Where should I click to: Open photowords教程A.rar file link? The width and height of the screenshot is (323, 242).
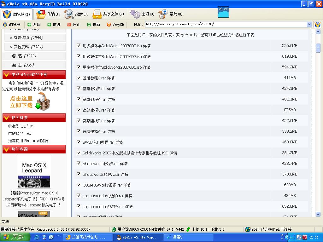tap(101, 174)
